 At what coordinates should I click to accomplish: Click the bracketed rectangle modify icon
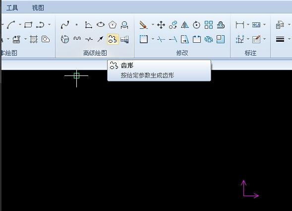coord(197,39)
